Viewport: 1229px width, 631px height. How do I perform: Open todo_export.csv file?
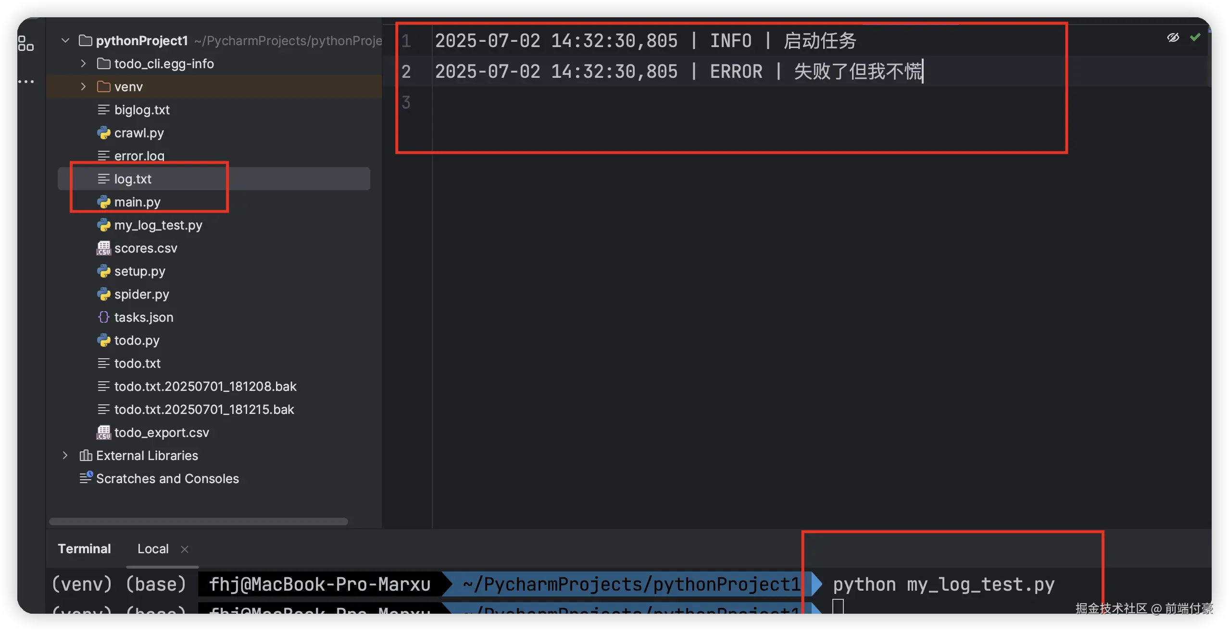(161, 433)
